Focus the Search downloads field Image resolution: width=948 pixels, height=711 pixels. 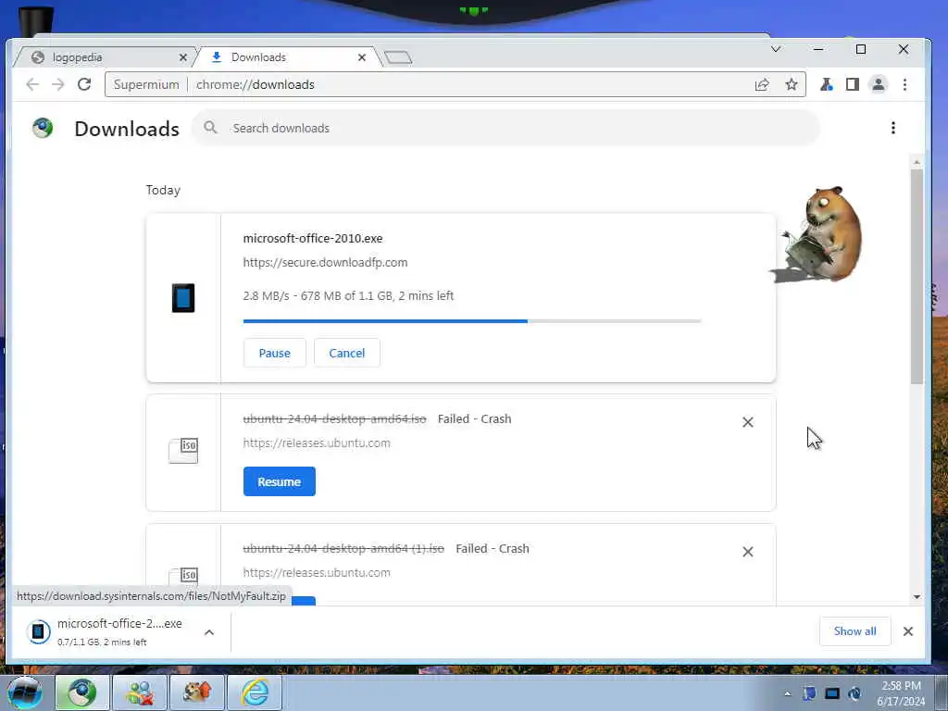pyautogui.click(x=505, y=128)
